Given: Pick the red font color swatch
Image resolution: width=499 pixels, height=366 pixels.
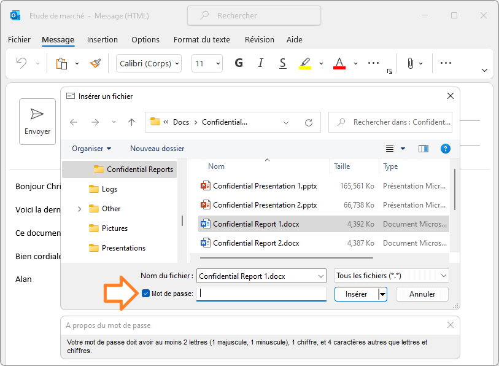Looking at the screenshot, I should click(x=339, y=63).
